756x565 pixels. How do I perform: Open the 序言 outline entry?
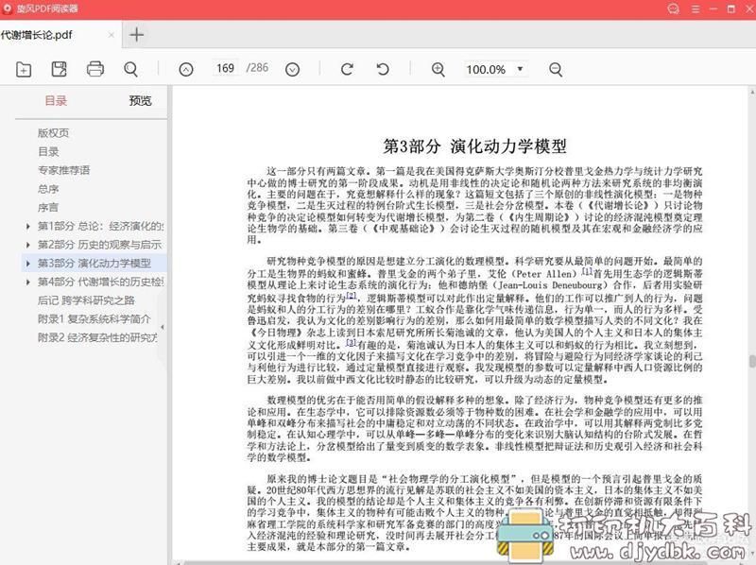tap(48, 207)
